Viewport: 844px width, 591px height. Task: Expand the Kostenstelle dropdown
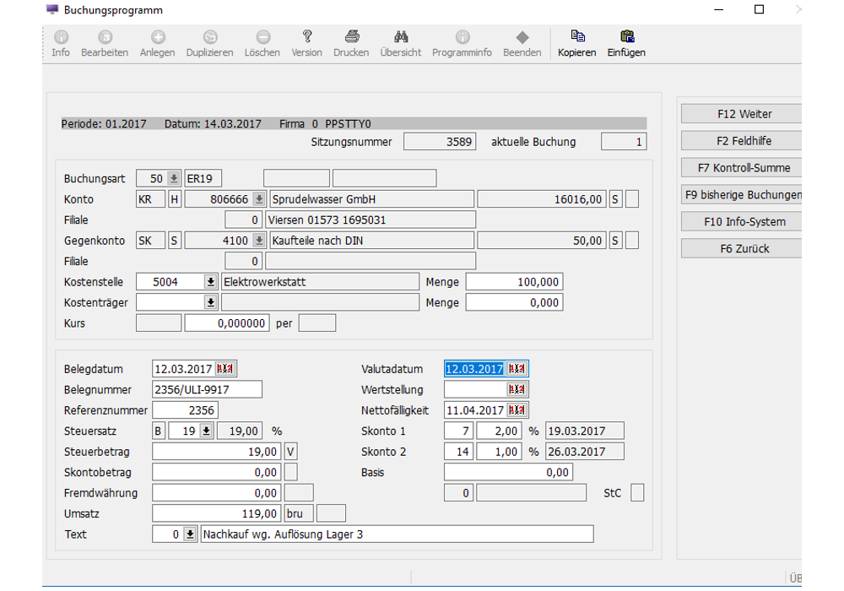pyautogui.click(x=210, y=282)
